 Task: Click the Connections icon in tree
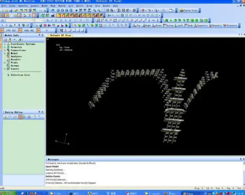pos(8,50)
